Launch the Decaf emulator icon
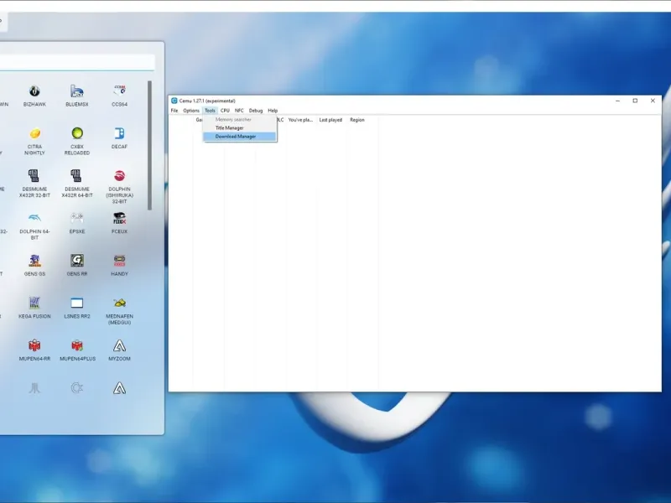The width and height of the screenshot is (671, 503). click(119, 133)
